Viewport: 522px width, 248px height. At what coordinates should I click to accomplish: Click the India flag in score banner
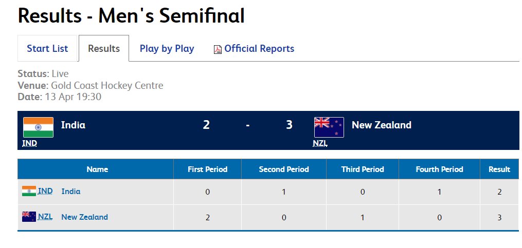tap(38, 127)
